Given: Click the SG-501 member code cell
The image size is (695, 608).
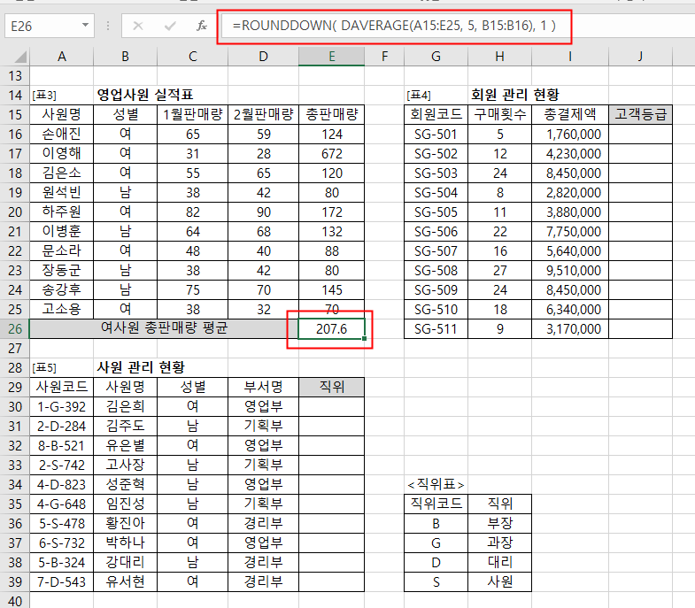Looking at the screenshot, I should 436,134.
